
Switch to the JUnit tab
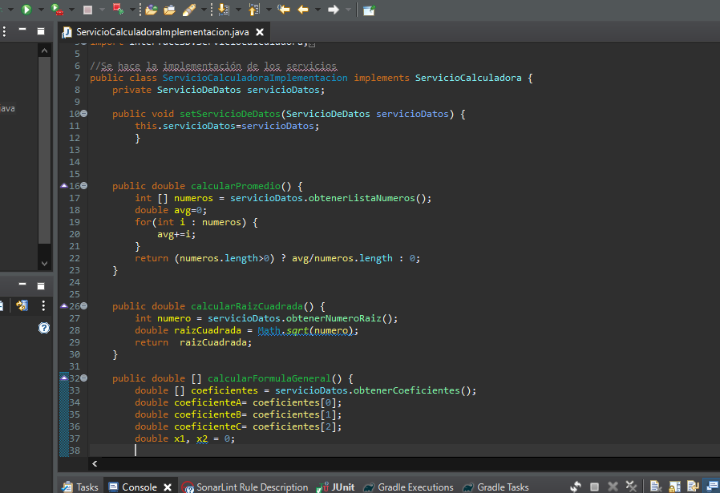[x=342, y=487]
